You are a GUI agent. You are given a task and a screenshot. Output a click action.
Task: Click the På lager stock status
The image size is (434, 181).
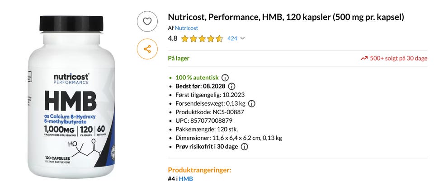tap(179, 58)
